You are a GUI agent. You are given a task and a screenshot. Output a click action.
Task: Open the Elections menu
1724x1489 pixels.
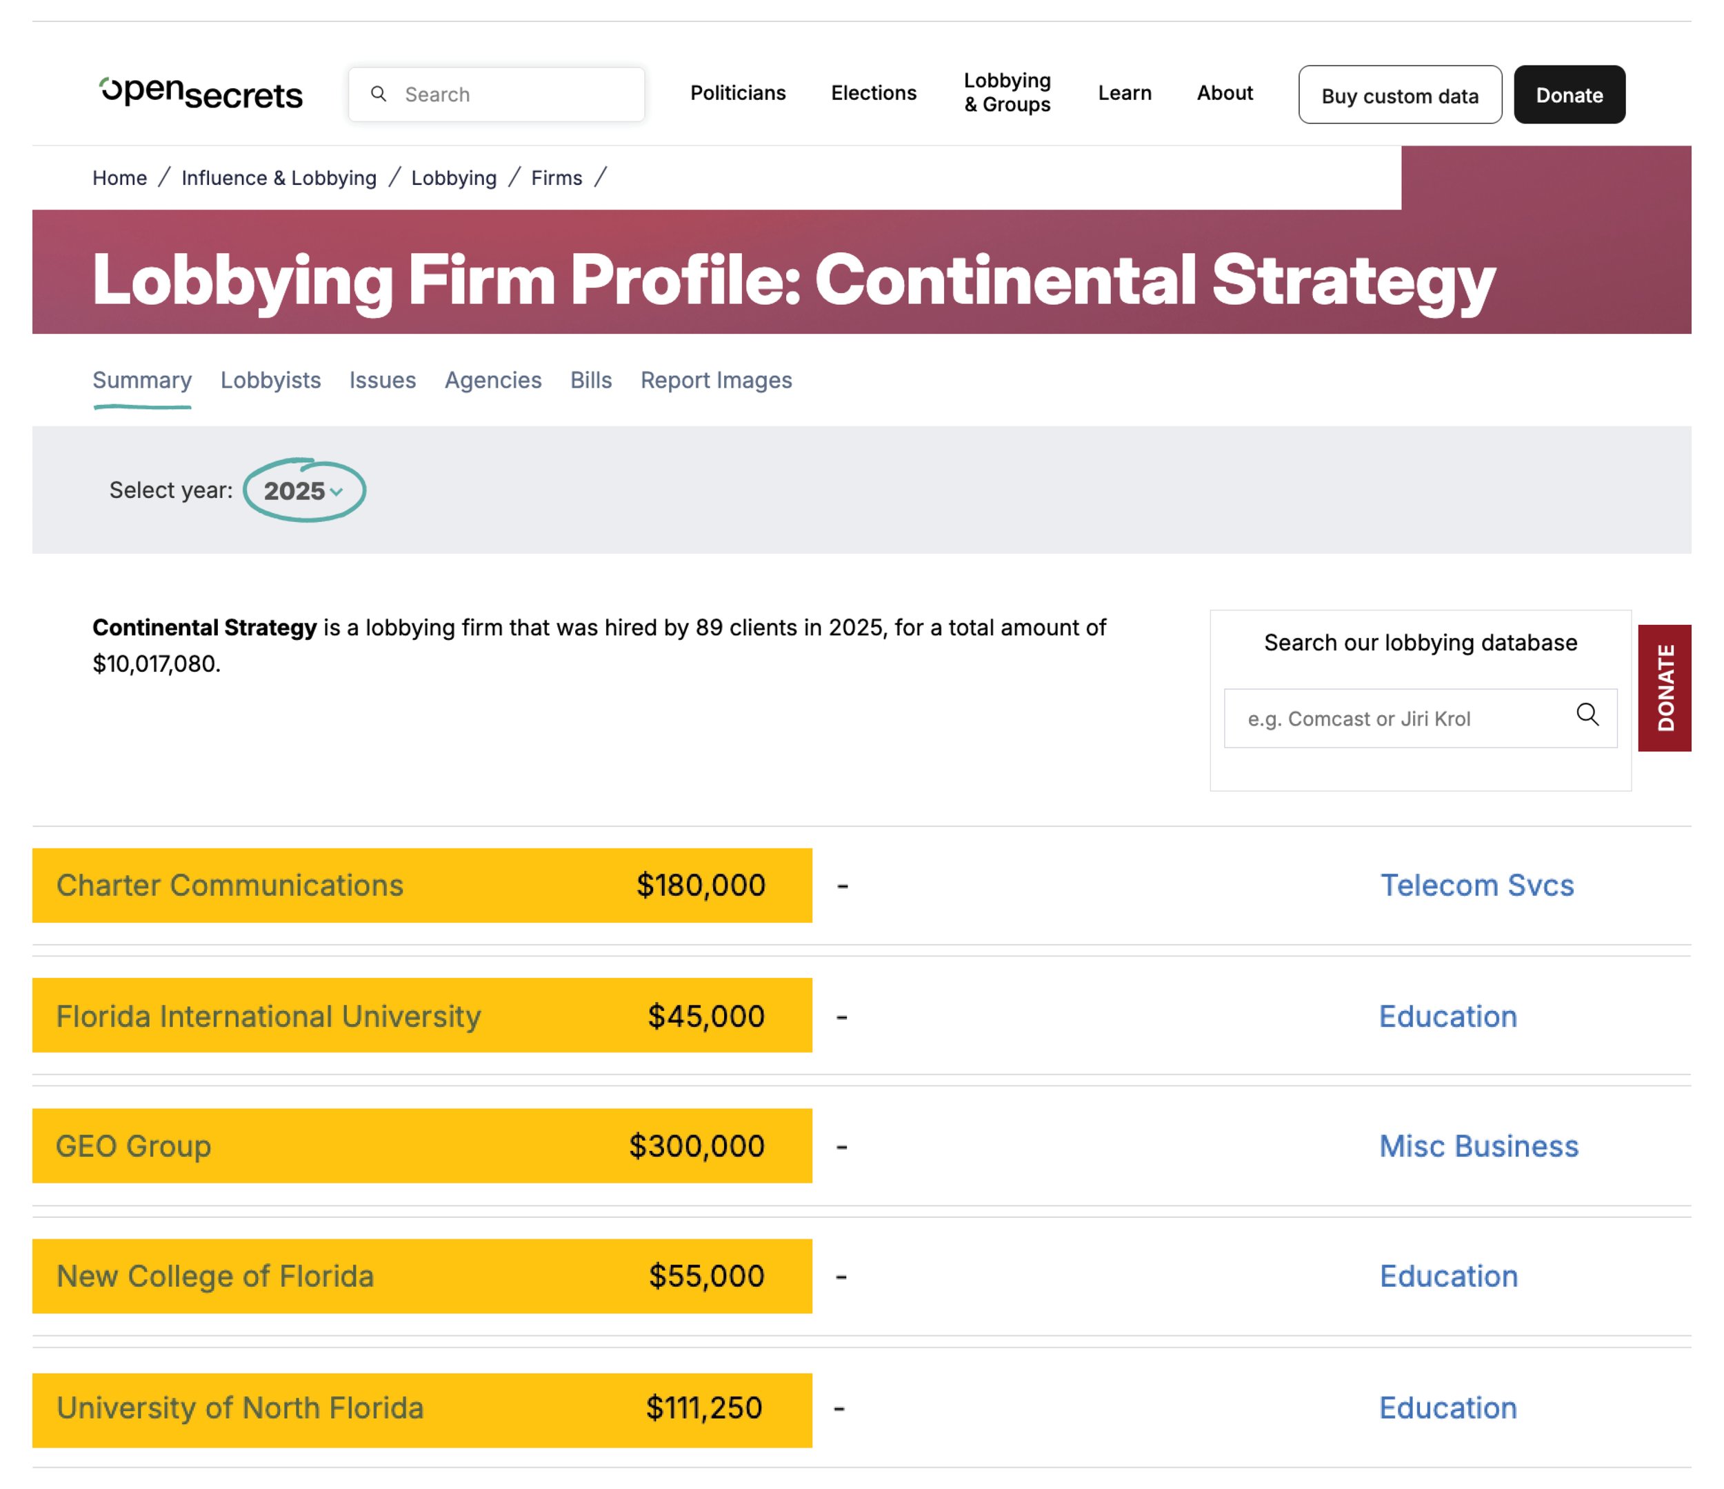873,93
